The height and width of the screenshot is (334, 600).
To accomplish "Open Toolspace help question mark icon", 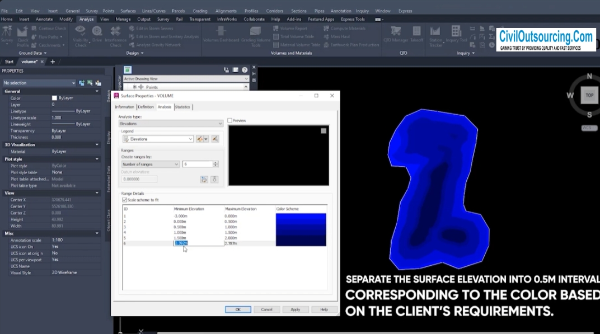I will [245, 70].
